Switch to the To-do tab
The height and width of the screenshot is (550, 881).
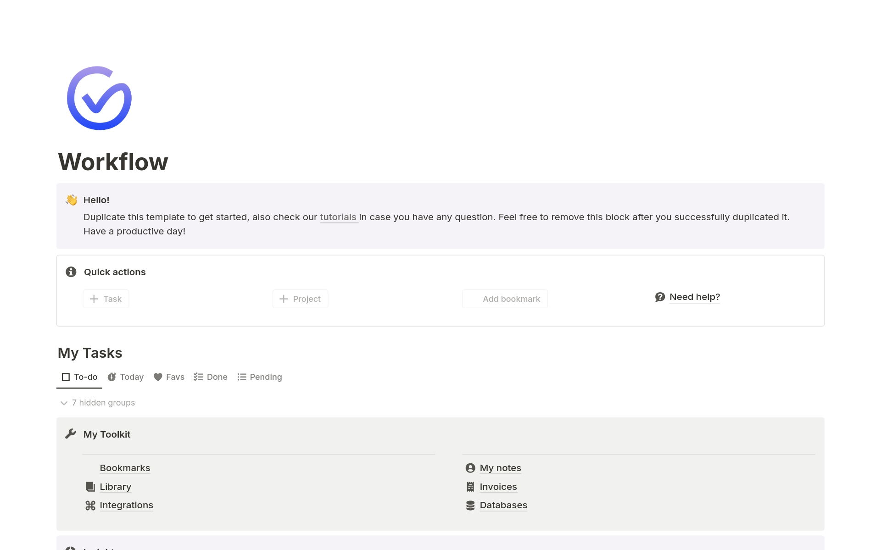click(x=79, y=377)
